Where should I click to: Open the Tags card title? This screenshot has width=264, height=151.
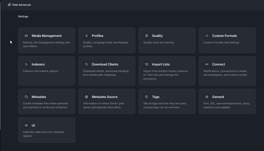(156, 97)
